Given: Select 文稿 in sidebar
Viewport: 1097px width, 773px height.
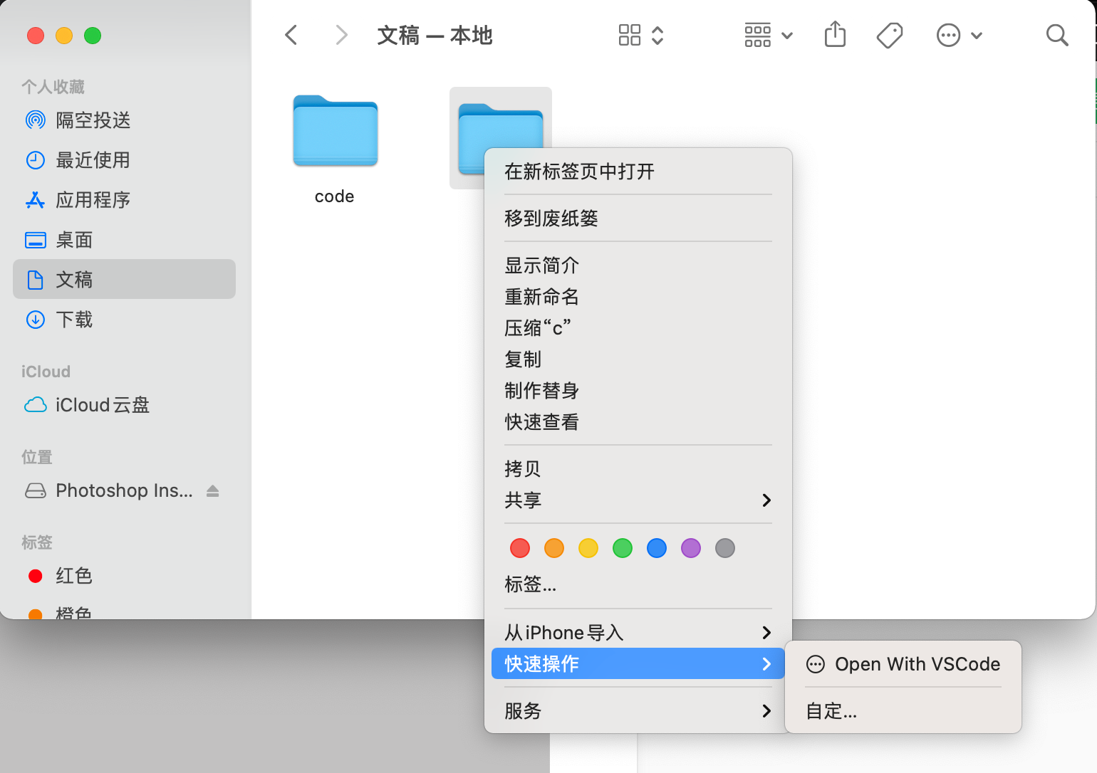Looking at the screenshot, I should click(124, 279).
